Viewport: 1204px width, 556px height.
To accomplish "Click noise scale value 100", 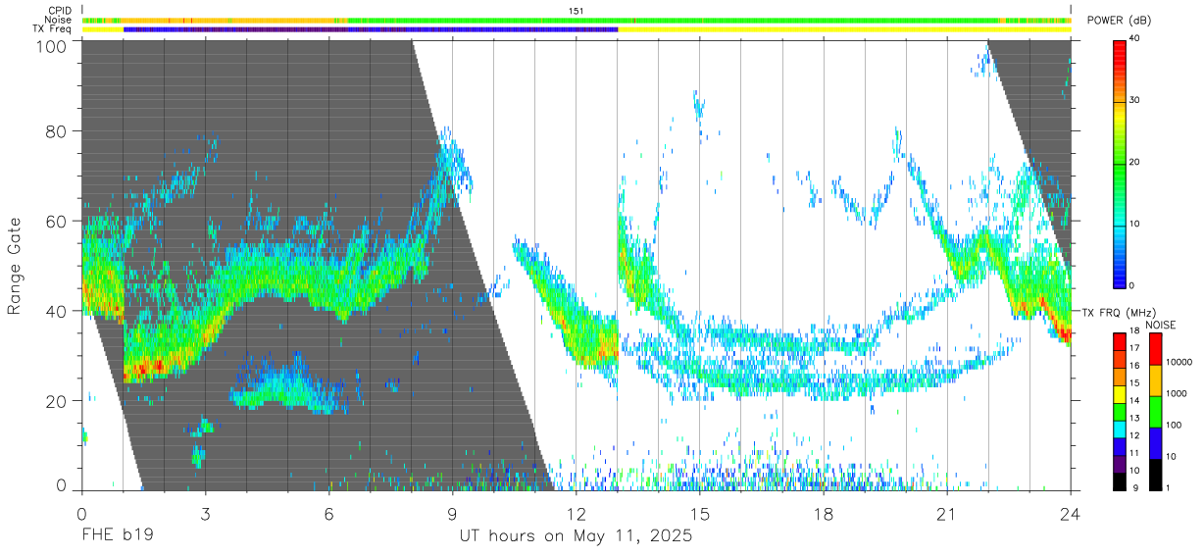I will pyautogui.click(x=1175, y=425).
